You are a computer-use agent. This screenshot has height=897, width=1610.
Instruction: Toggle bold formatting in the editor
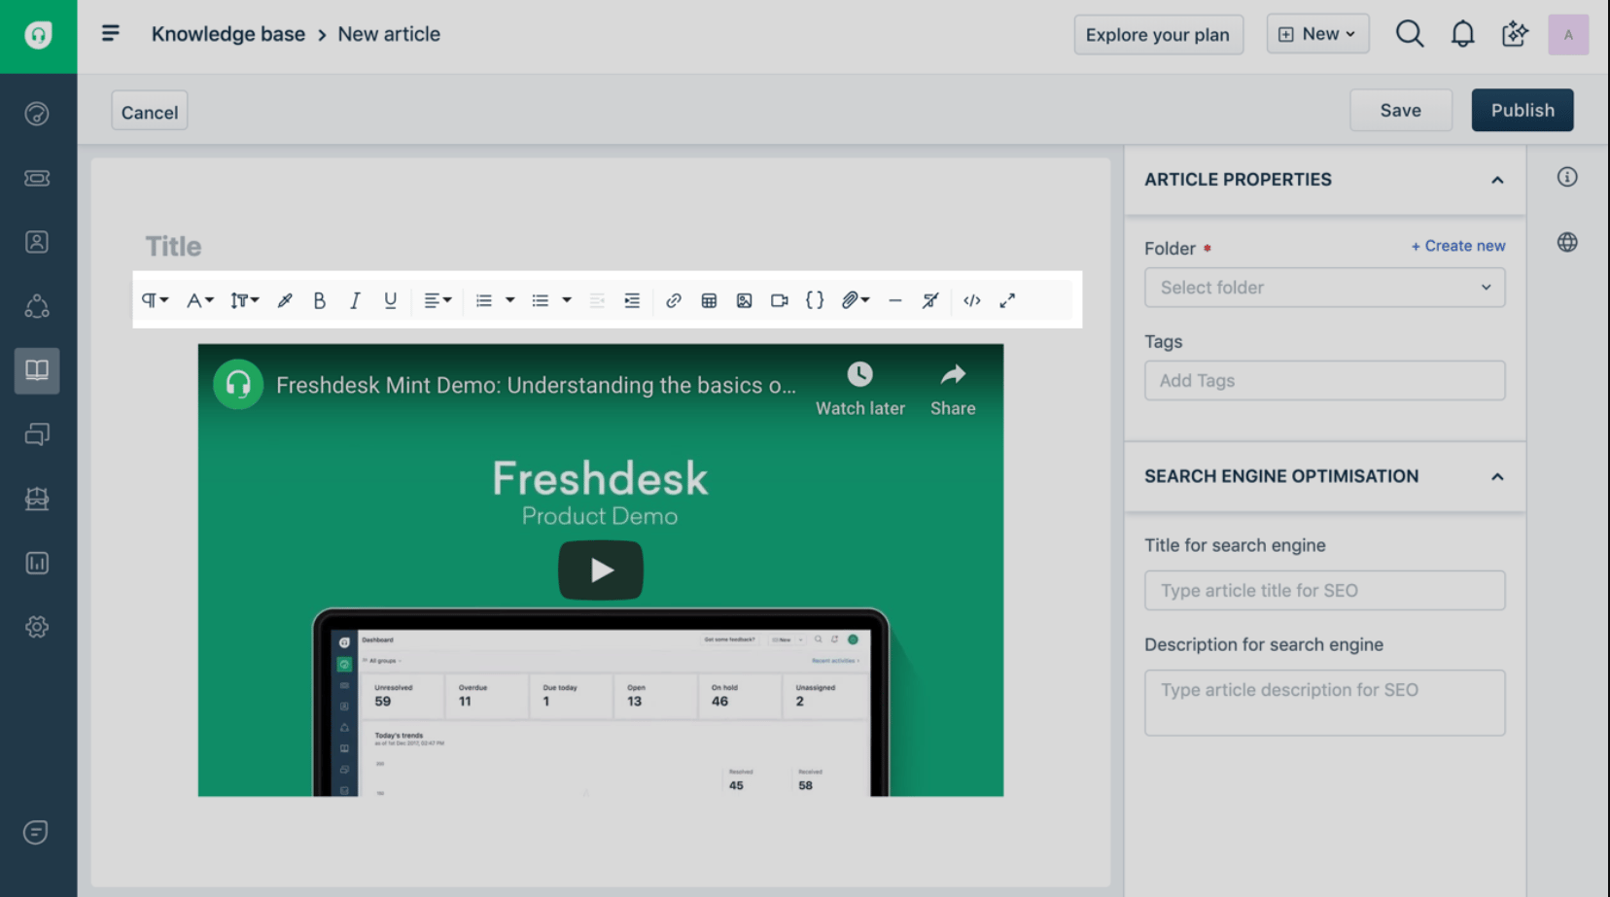pos(319,300)
